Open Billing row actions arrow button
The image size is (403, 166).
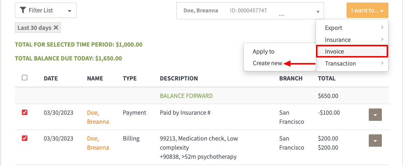tap(375, 141)
